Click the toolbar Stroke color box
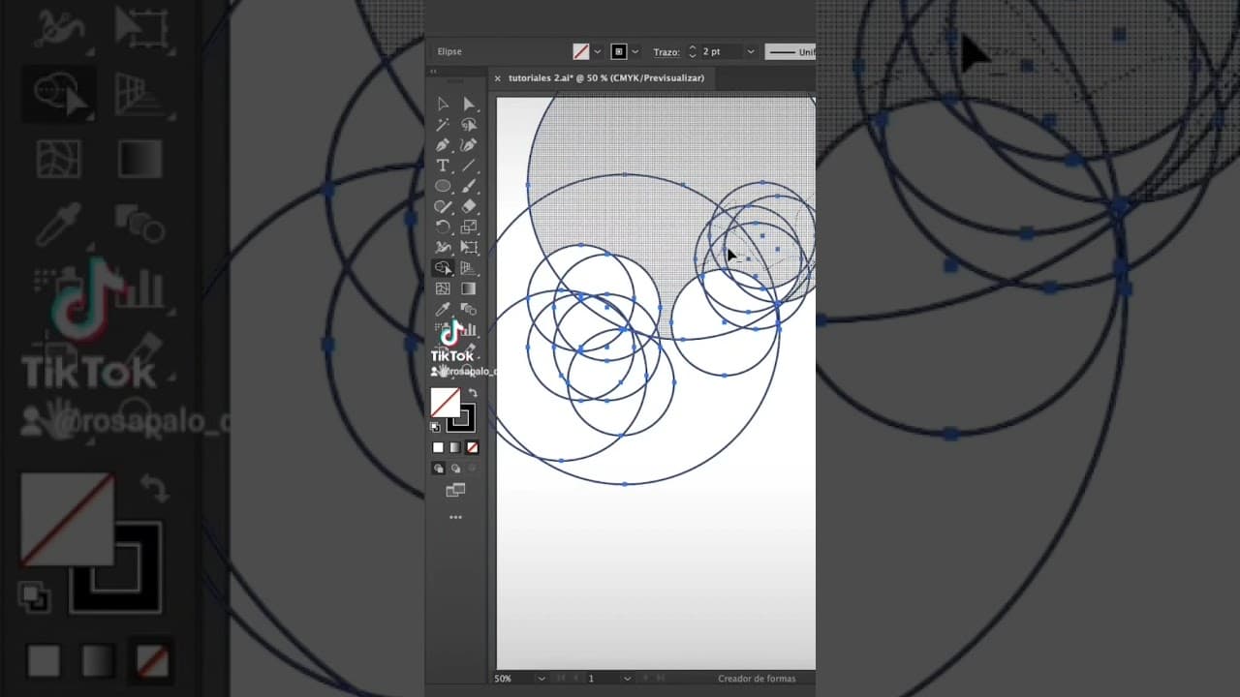The width and height of the screenshot is (1240, 697). tap(461, 417)
